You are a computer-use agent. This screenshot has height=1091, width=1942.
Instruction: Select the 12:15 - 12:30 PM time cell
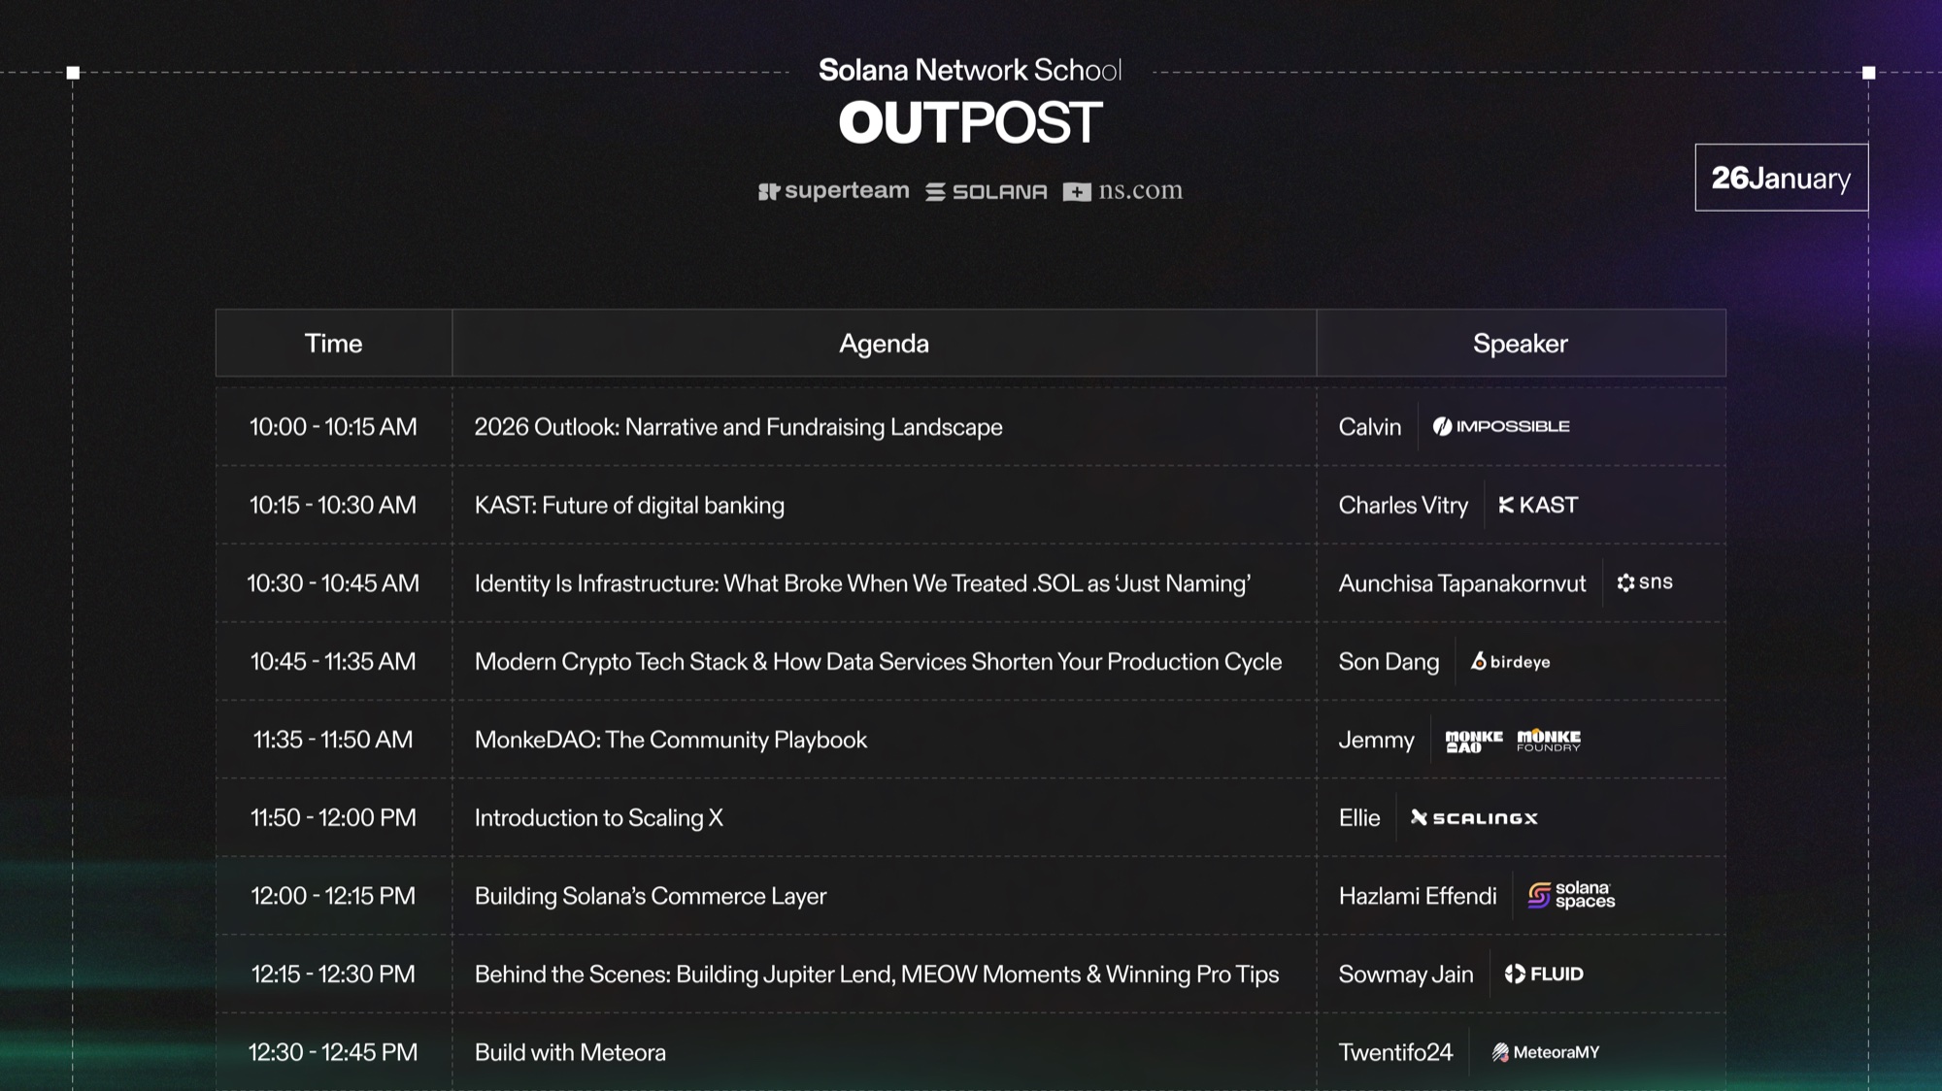click(x=333, y=974)
